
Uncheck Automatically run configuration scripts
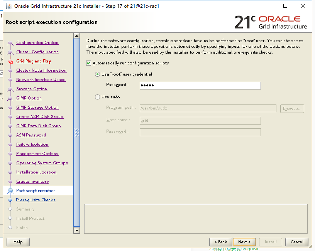point(88,63)
